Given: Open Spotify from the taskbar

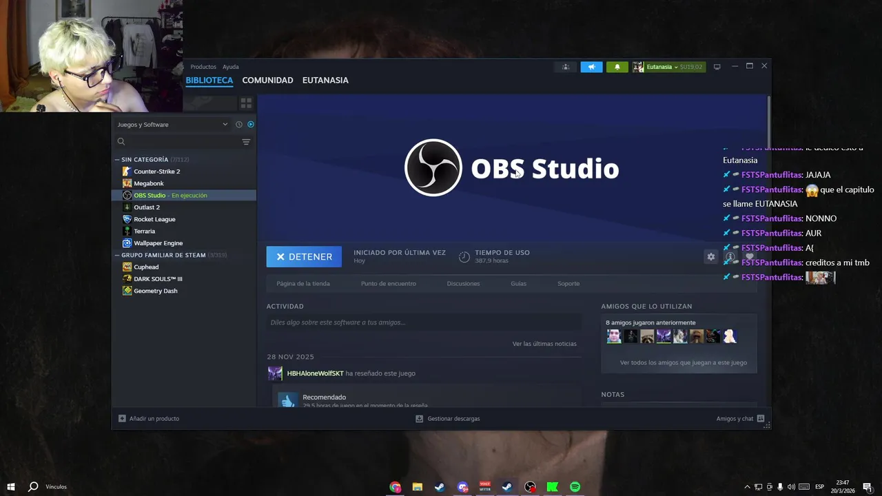Looking at the screenshot, I should click(x=575, y=487).
